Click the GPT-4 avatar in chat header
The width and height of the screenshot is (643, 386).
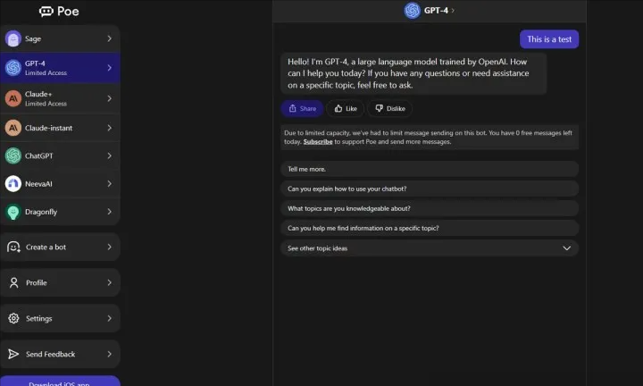[x=412, y=11]
